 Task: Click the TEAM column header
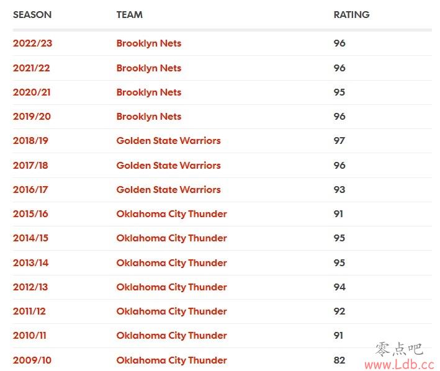click(x=129, y=15)
